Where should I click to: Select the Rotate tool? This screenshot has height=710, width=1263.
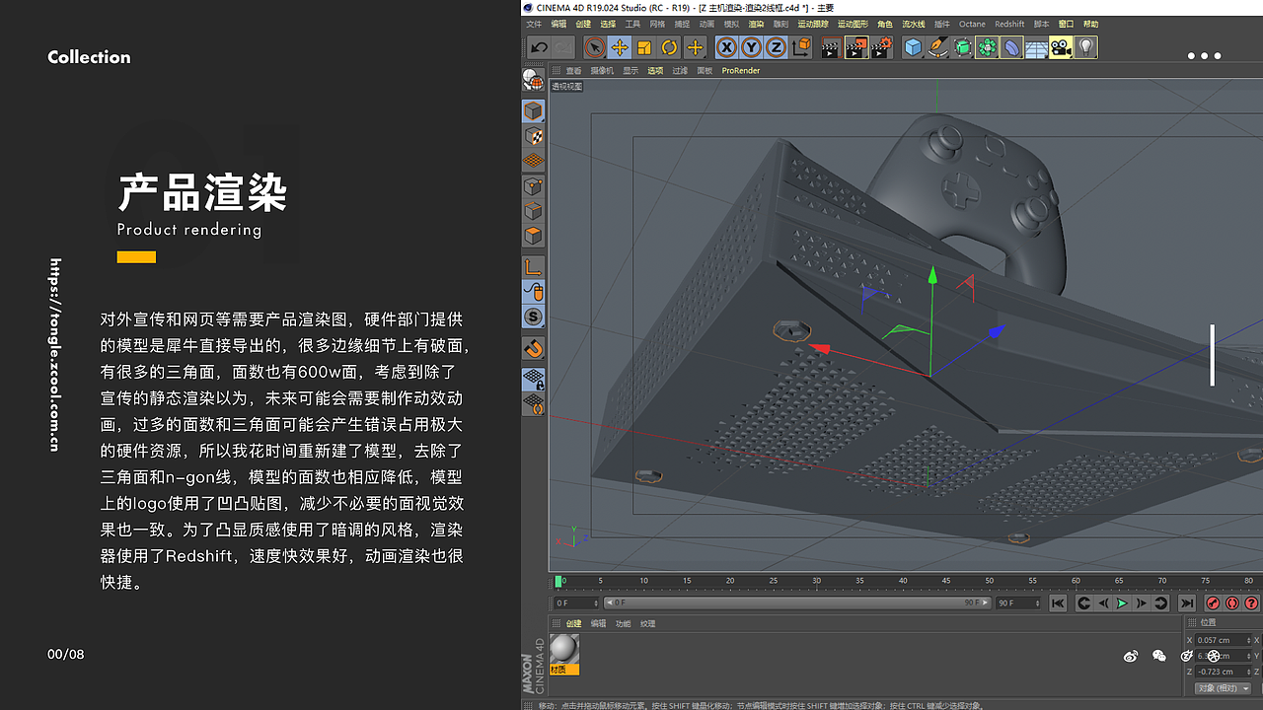(x=669, y=47)
